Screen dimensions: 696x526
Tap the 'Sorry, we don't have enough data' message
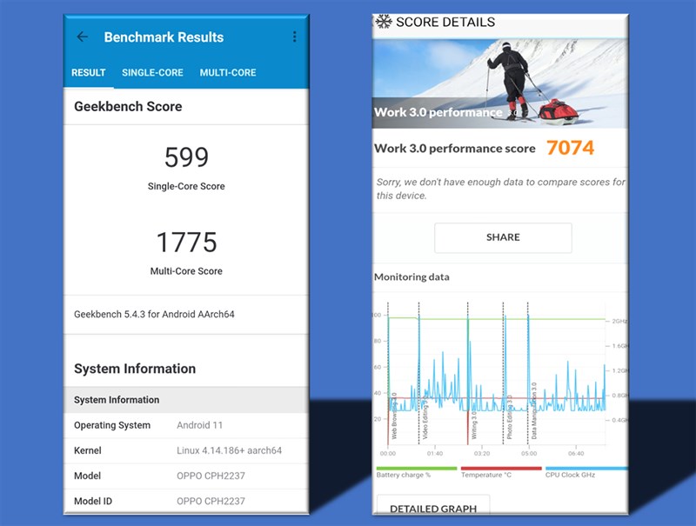coord(500,189)
